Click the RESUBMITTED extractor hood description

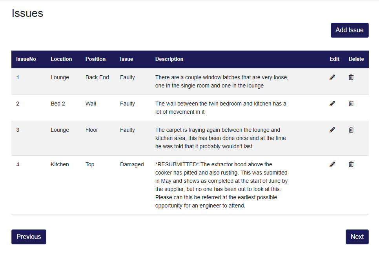pyautogui.click(x=221, y=185)
